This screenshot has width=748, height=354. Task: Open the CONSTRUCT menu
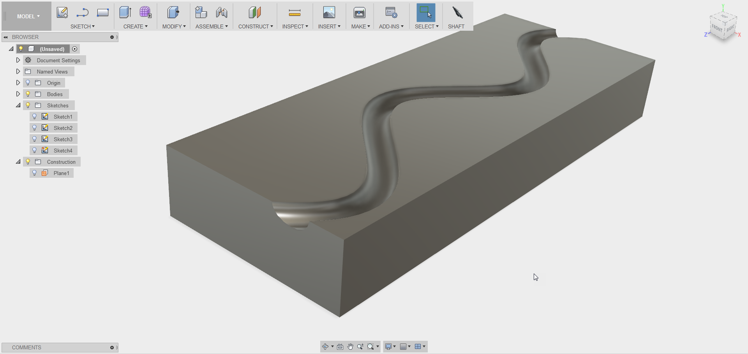coord(256,26)
